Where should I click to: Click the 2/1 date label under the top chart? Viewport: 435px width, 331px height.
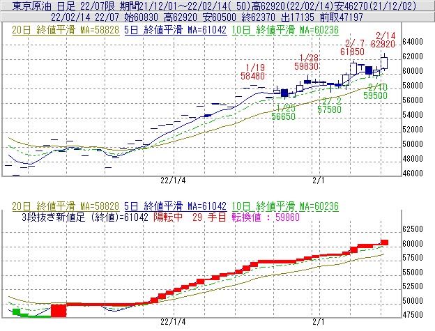pos(319,180)
